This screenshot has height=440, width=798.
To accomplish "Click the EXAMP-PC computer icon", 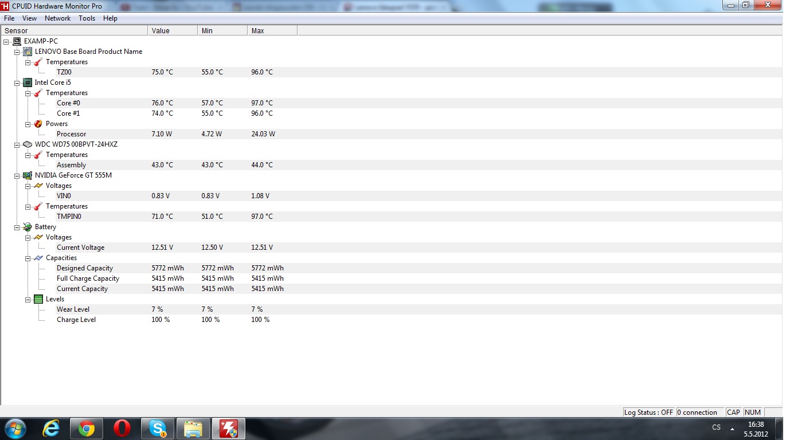I will [x=17, y=41].
